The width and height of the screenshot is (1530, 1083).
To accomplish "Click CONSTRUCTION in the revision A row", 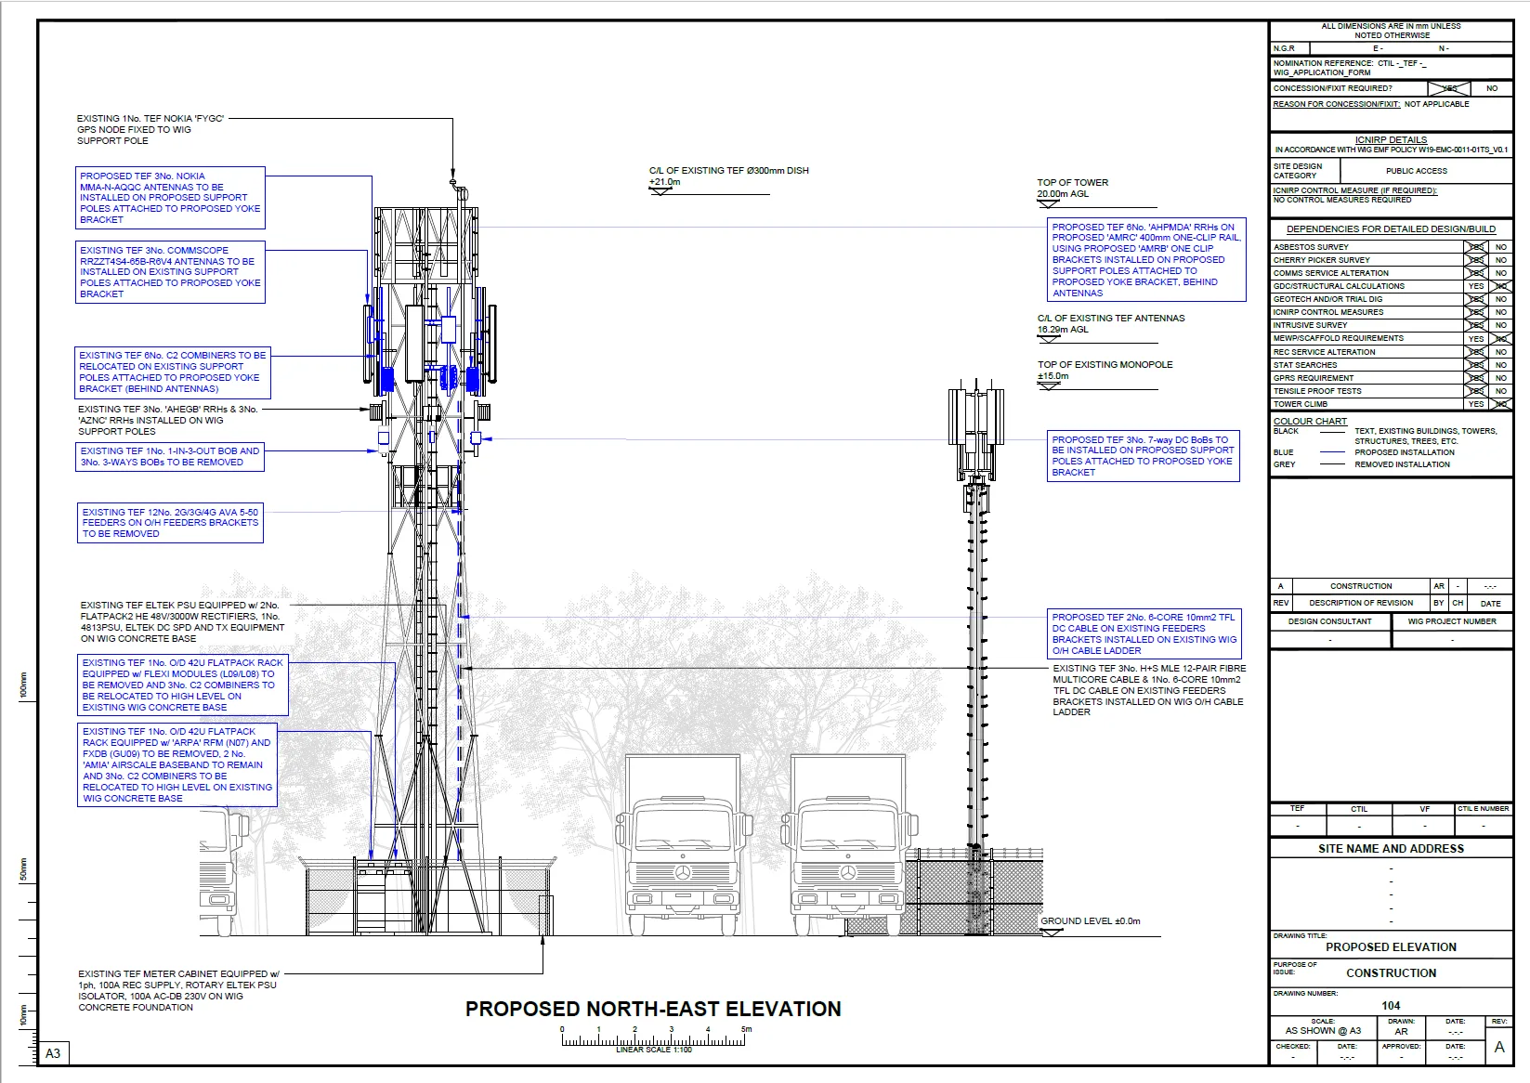I will (1361, 586).
